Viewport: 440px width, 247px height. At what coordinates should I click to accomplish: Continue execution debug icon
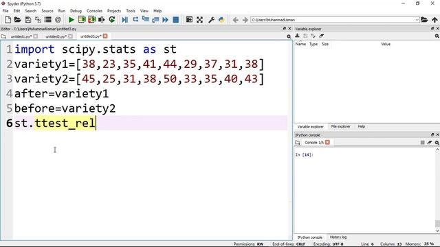pyautogui.click(x=165, y=20)
